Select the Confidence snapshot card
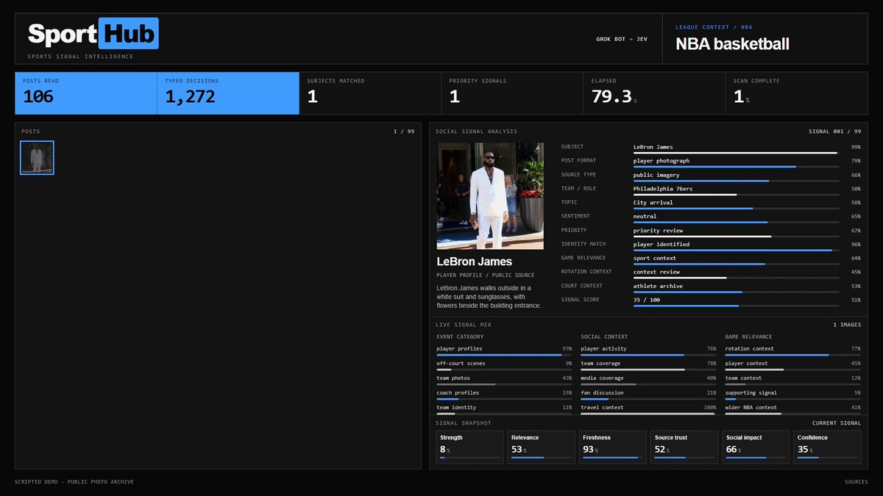Image resolution: width=883 pixels, height=496 pixels. 827,447
